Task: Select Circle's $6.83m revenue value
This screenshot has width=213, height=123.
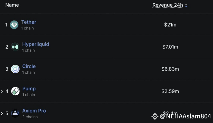Action: [170, 69]
